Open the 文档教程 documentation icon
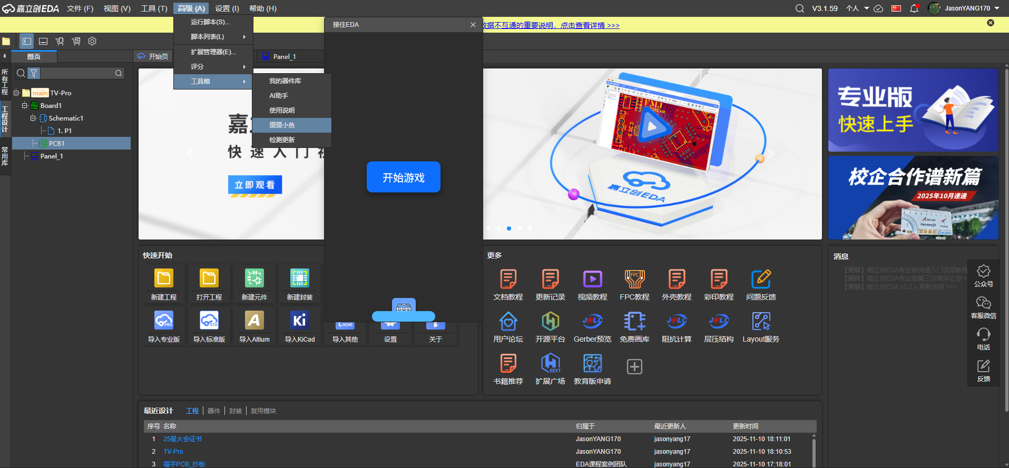The height and width of the screenshot is (468, 1009). [x=508, y=279]
